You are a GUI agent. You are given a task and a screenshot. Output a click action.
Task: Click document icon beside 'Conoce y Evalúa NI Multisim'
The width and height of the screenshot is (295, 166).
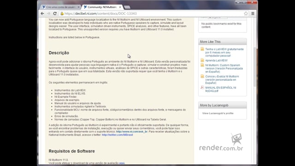[x=202, y=76]
